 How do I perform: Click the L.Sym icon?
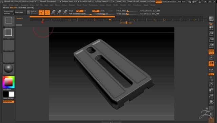(211, 70)
